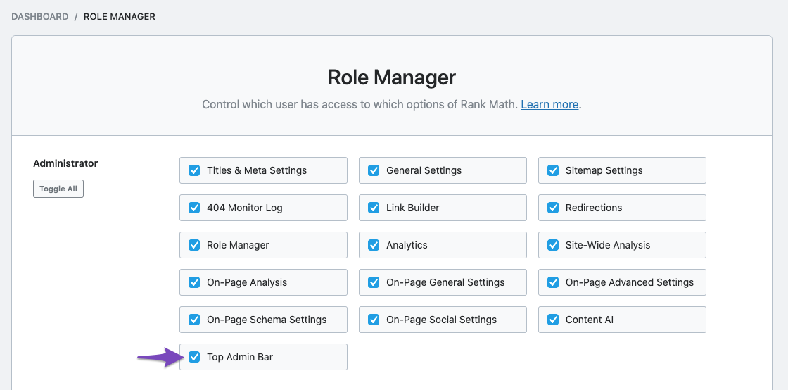Image resolution: width=788 pixels, height=390 pixels.
Task: Uncheck the On-Page Analysis checkbox
Action: pos(194,282)
